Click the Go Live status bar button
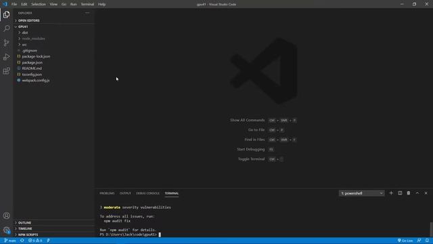 405,241
